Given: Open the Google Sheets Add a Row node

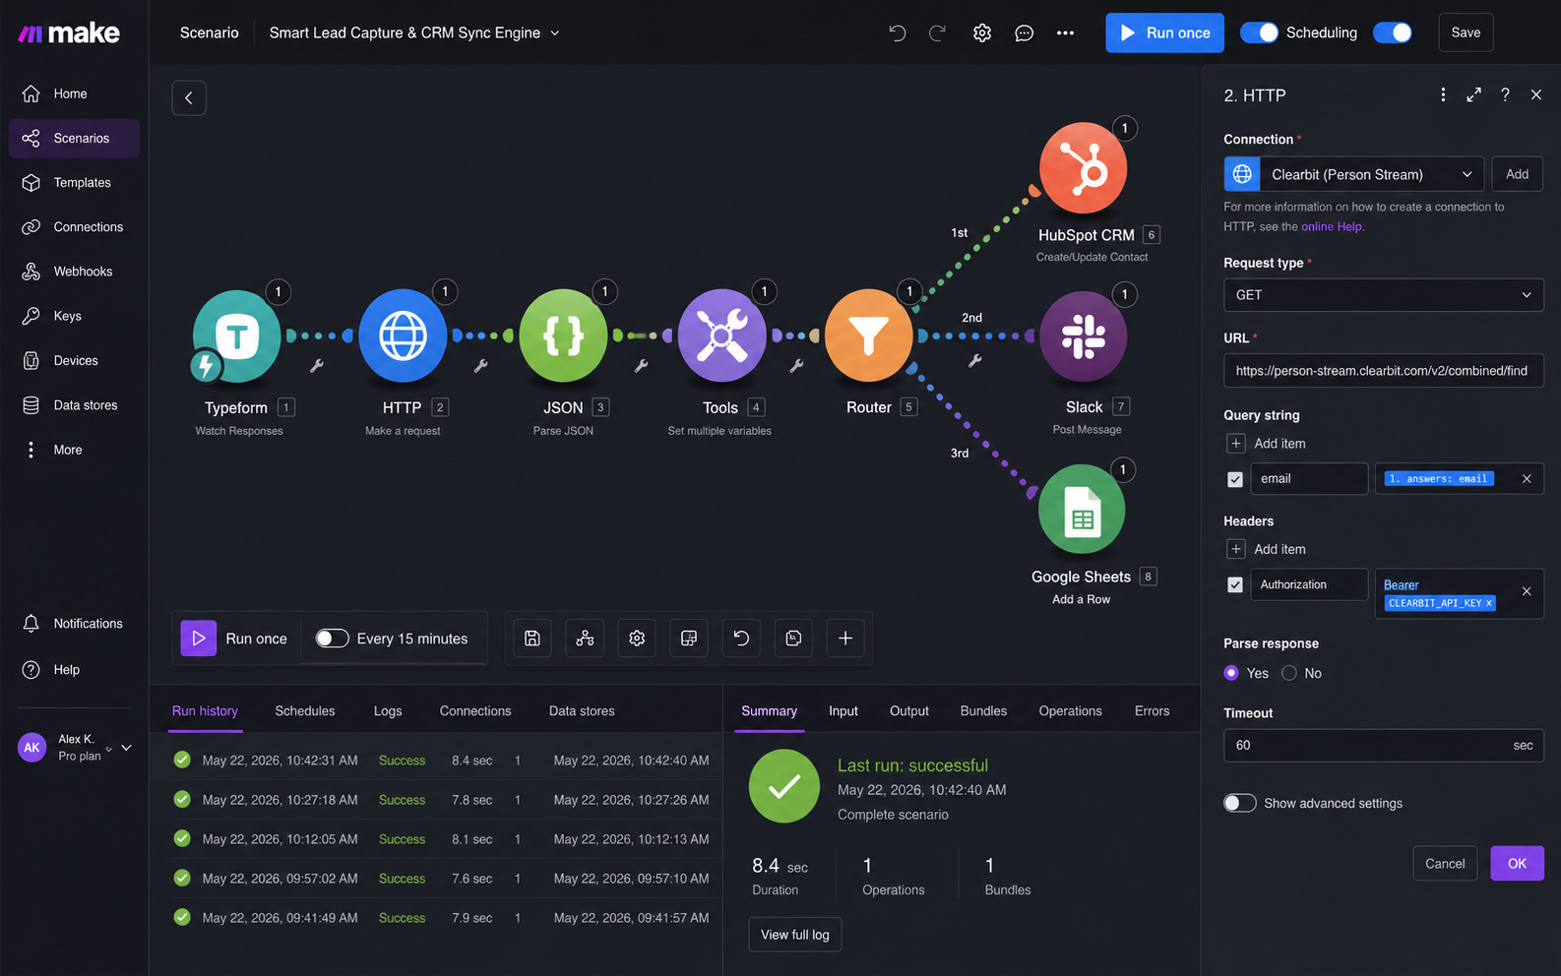Looking at the screenshot, I should (x=1082, y=510).
